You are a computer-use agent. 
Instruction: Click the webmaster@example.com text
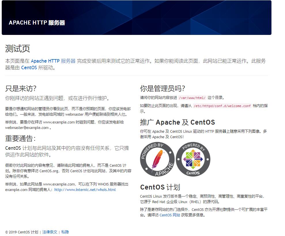coord(27,128)
